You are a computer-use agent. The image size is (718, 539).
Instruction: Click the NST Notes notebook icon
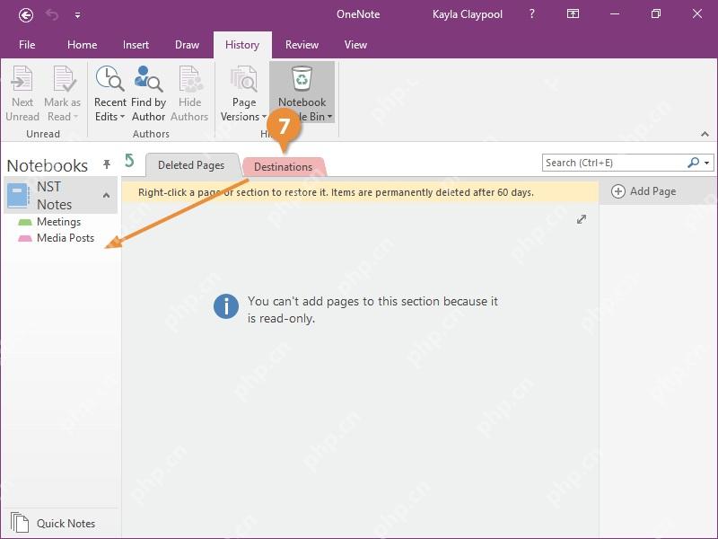pos(18,196)
